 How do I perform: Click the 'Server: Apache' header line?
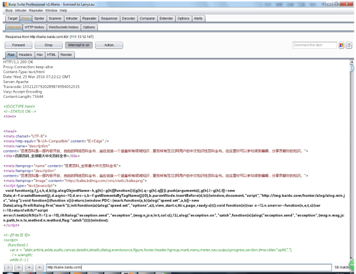[16, 82]
